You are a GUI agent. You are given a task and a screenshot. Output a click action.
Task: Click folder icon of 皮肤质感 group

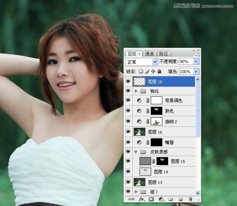coord(143,152)
